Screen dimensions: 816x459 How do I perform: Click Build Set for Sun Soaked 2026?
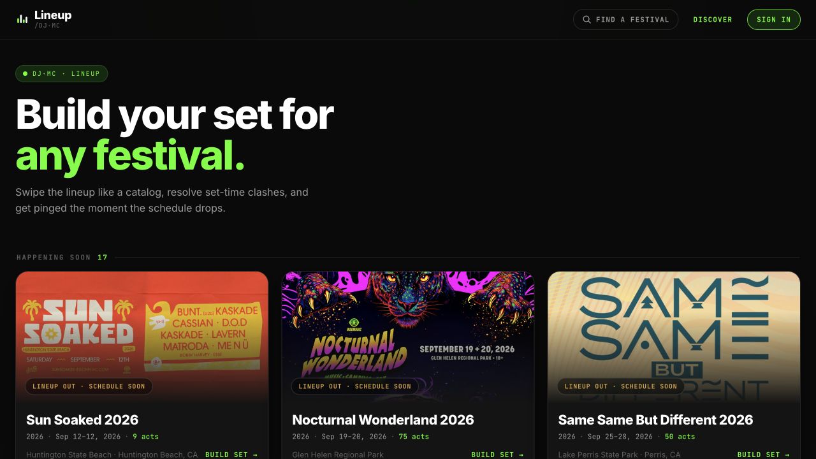[x=231, y=455]
